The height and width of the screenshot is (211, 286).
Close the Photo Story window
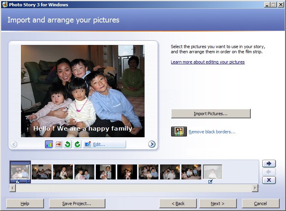click(280, 5)
